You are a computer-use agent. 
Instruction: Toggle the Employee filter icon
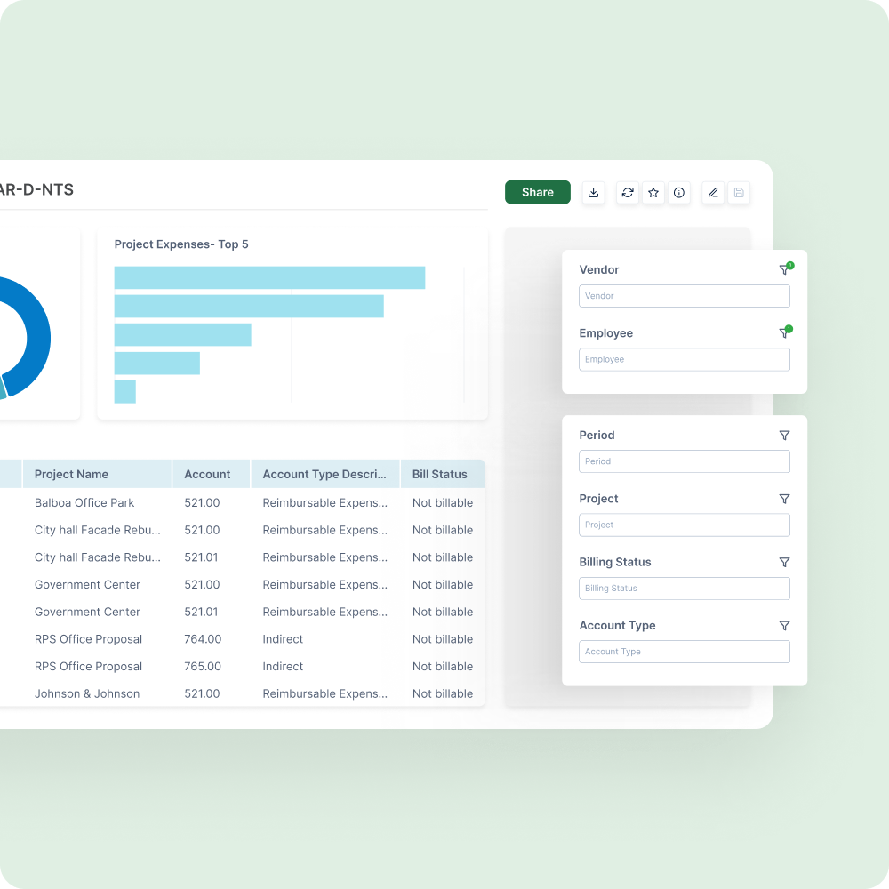click(x=784, y=333)
